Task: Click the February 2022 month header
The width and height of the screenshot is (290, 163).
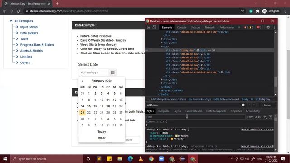Action: [101, 81]
